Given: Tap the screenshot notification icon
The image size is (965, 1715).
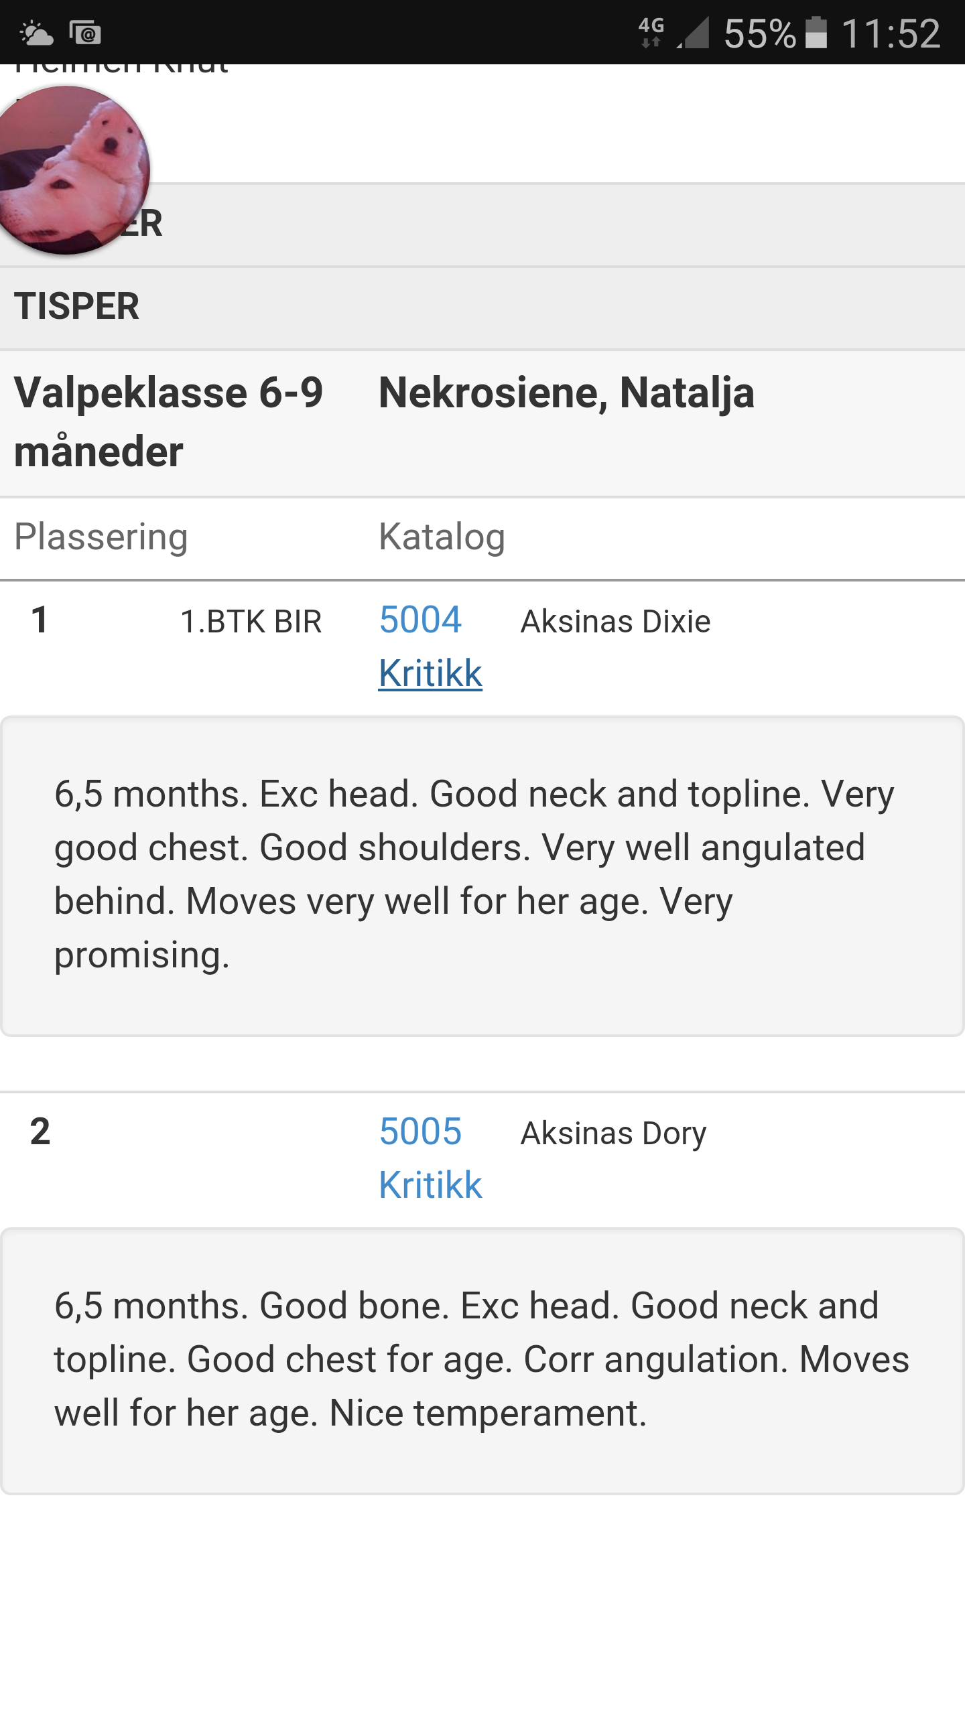Looking at the screenshot, I should pyautogui.click(x=85, y=33).
